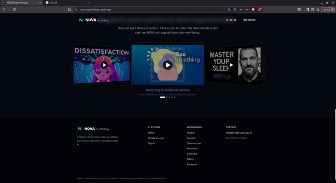This screenshot has height=183, width=336.
Task: Open Recovery footer link
Action: 192,148
